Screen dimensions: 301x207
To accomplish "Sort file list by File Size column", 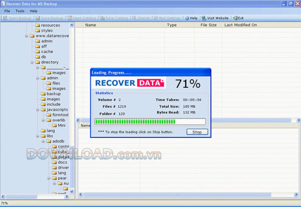I will (208, 25).
